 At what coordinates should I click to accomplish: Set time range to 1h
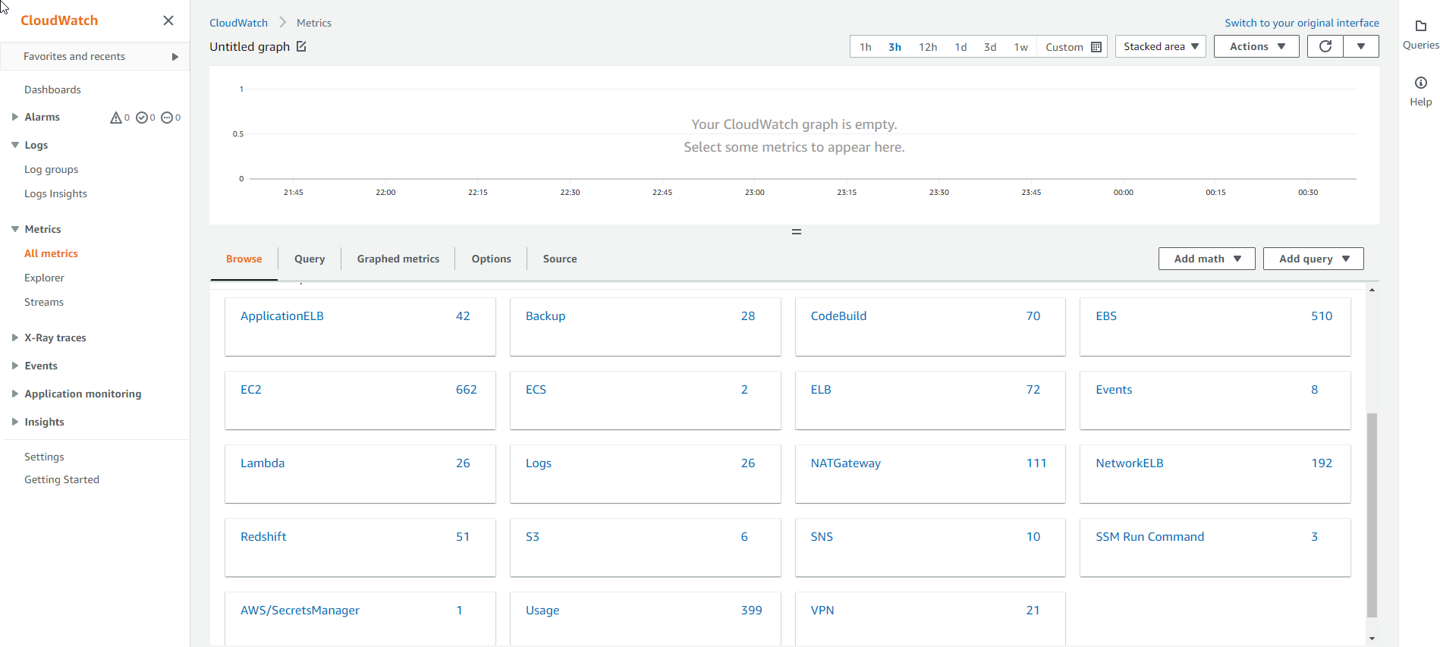865,47
